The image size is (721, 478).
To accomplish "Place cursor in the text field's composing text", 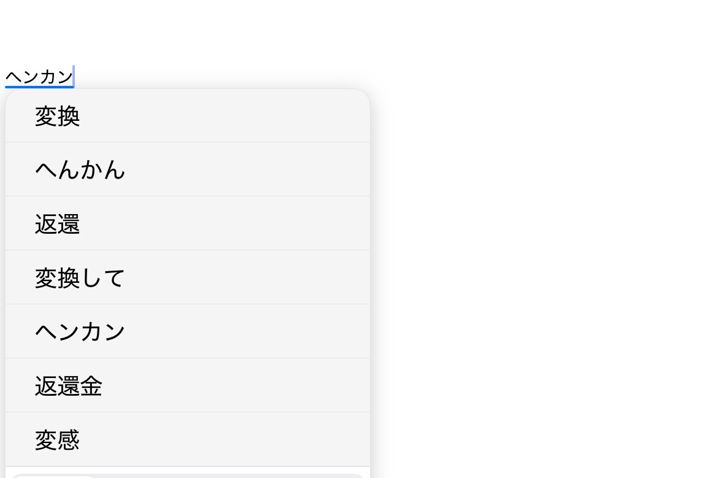I will point(39,77).
